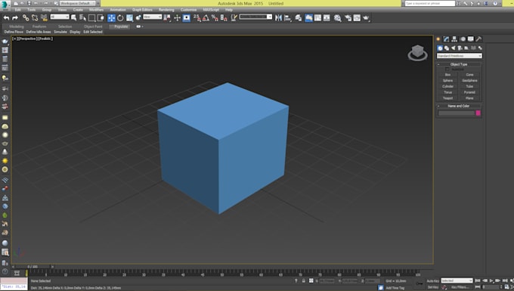The width and height of the screenshot is (514, 291).
Task: Activate Bind to Space Warp tool
Action: [44, 17]
